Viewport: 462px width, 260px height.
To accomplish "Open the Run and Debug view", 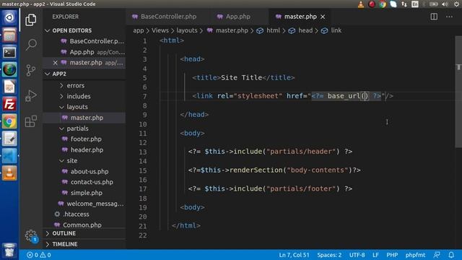I will (x=31, y=95).
